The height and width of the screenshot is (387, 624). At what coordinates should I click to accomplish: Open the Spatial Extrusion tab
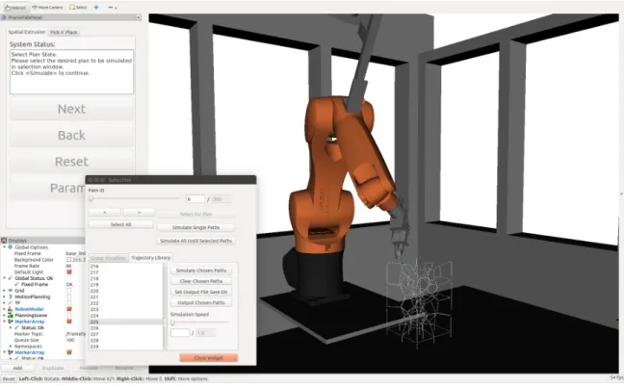[27, 32]
